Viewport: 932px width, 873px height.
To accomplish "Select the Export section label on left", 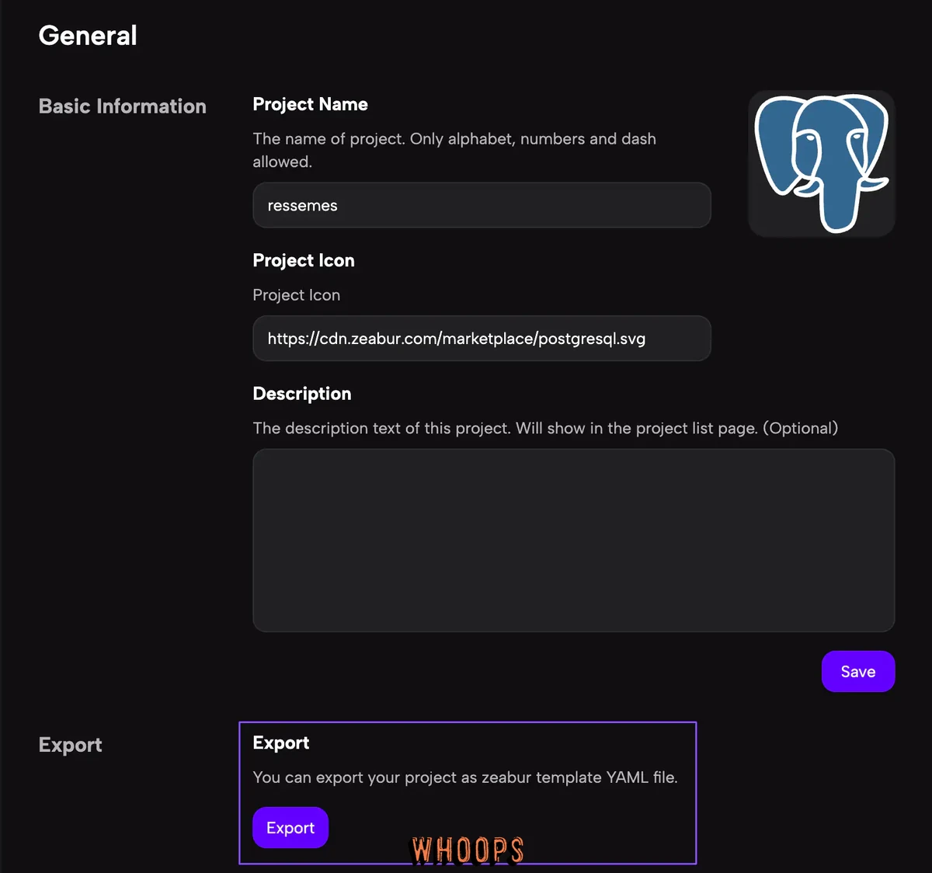I will 71,745.
